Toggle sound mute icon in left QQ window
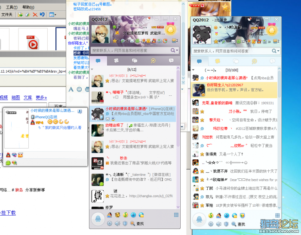 [x=117, y=223]
